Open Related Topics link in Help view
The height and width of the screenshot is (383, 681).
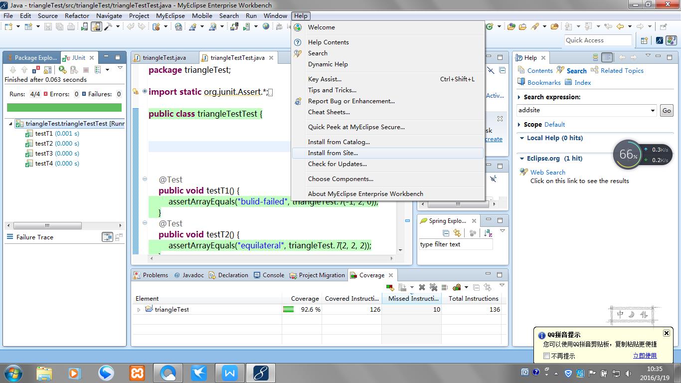[x=622, y=71]
